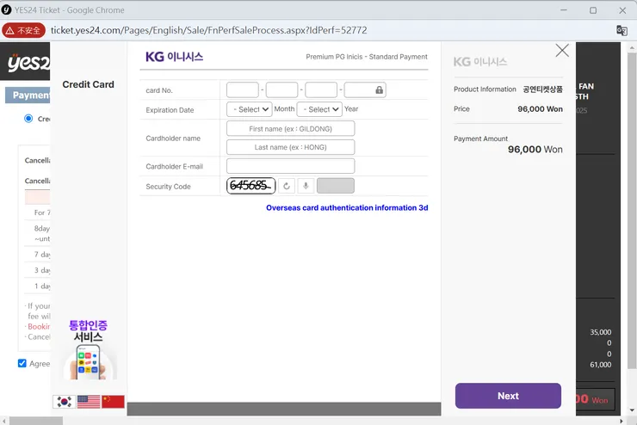Click the vertical scrollbar of the page
This screenshot has height=425, width=637.
(632, 211)
